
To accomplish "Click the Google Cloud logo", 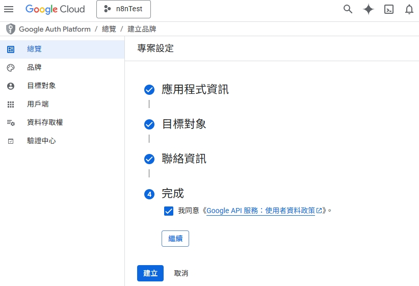I will click(55, 9).
